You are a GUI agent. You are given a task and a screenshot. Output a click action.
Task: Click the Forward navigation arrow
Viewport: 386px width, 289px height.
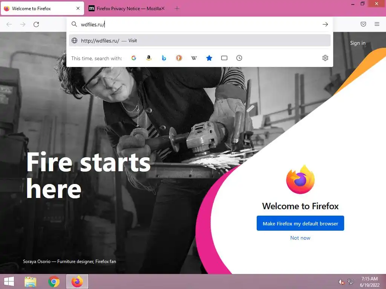(x=23, y=24)
